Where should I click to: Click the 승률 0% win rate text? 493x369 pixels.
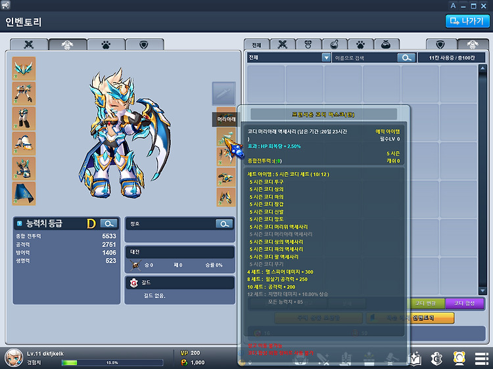[214, 265]
